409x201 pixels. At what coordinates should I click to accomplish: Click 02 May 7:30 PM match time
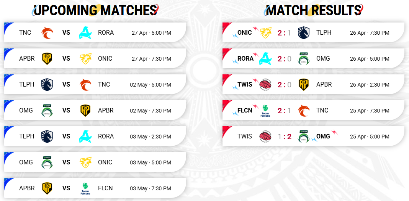[151, 111]
